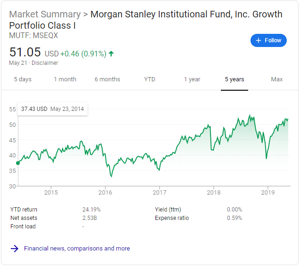Select the 5 days tab
Viewport: 299px width, 266px height.
(23, 79)
